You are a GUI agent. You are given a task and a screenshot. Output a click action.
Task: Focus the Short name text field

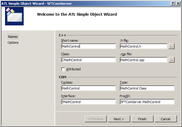pos(88,46)
